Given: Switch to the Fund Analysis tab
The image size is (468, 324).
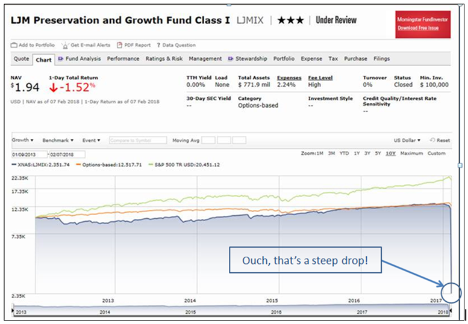Looking at the screenshot, I should click(83, 59).
